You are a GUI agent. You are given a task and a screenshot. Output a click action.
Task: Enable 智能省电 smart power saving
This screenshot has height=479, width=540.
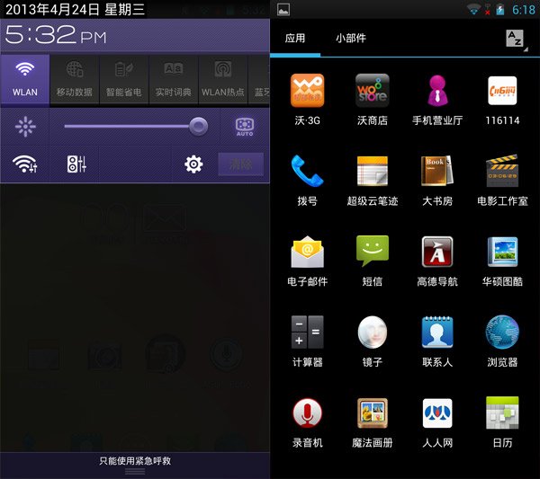[x=124, y=79]
